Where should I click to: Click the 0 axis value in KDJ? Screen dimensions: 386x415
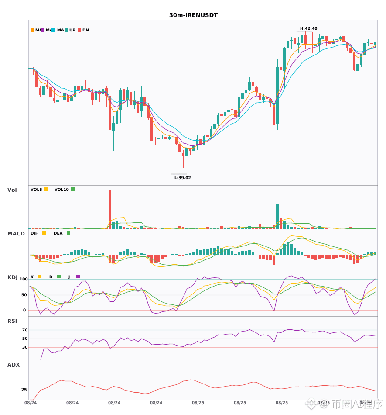click(x=24, y=310)
